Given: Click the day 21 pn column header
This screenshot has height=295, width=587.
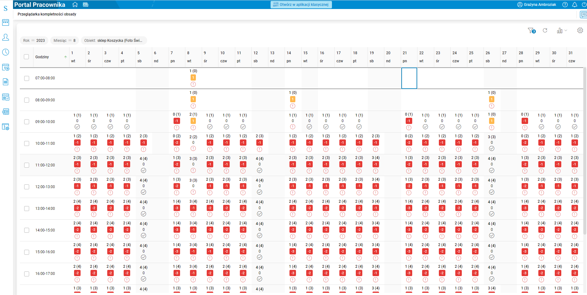Looking at the screenshot, I should click(409, 57).
